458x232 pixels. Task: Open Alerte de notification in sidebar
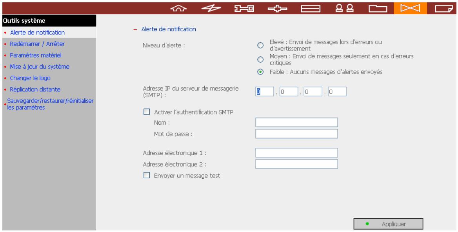[37, 33]
